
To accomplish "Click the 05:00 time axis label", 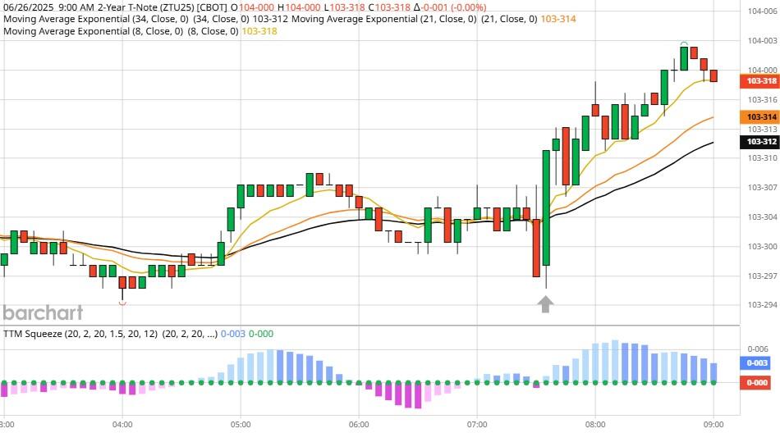I will [241, 424].
